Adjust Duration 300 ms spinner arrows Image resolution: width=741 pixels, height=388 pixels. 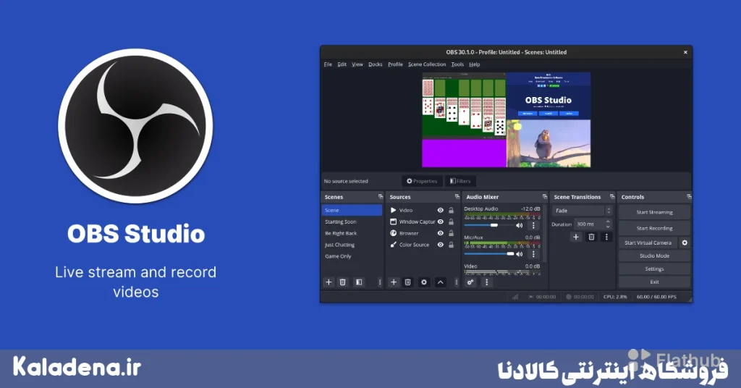[608, 224]
